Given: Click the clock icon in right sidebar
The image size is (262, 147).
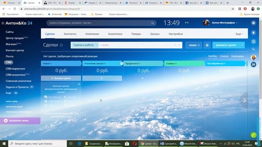Looking at the screenshot, I should pos(253,42).
